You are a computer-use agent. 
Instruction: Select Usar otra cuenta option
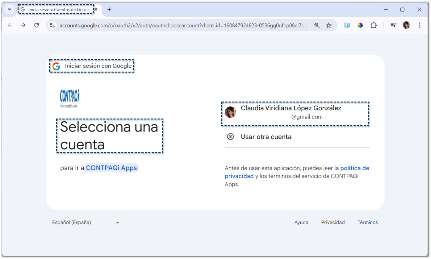tap(266, 137)
